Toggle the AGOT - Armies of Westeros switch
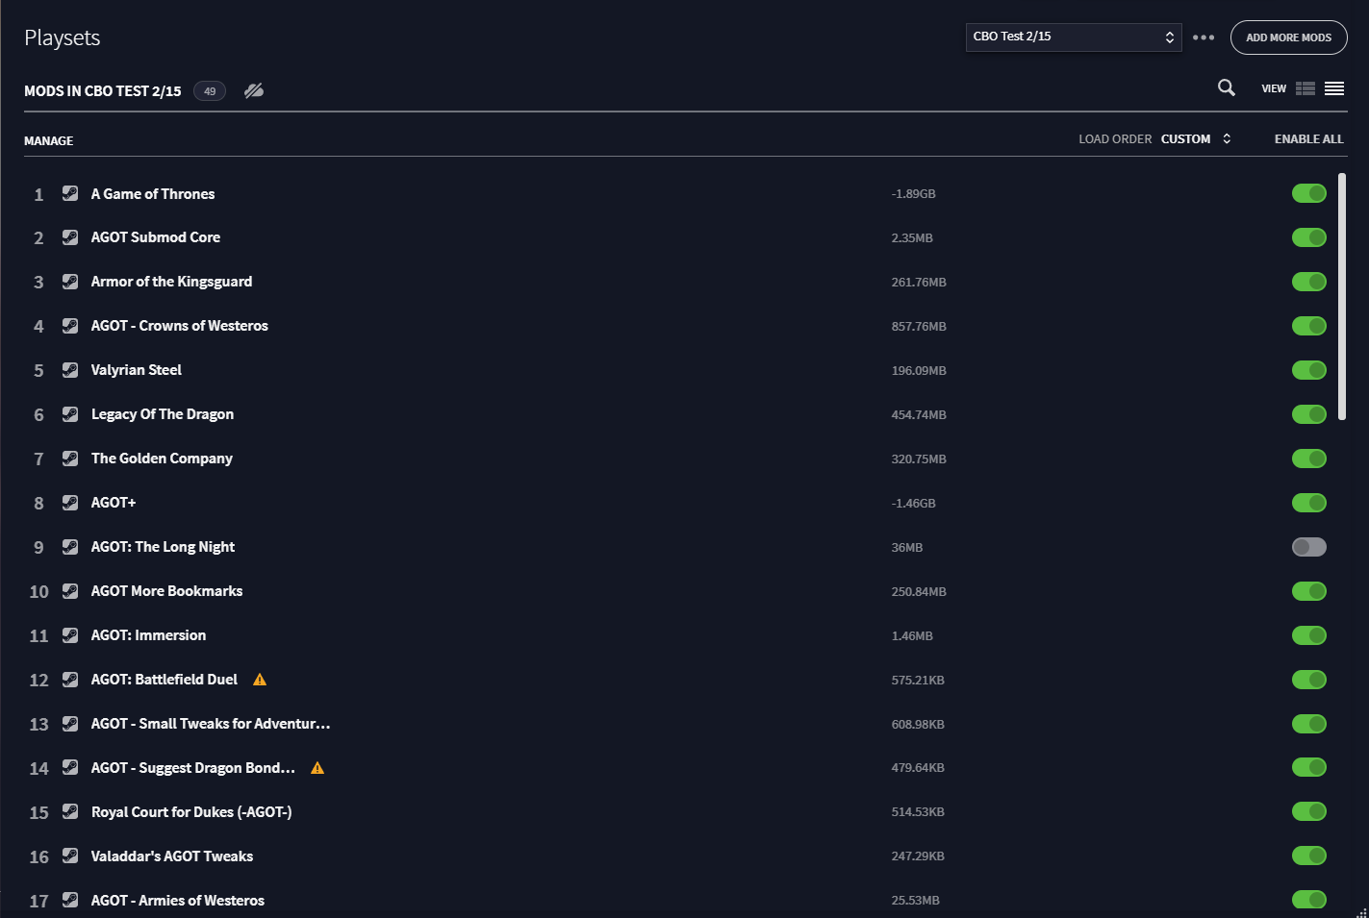The width and height of the screenshot is (1369, 918). tap(1309, 900)
